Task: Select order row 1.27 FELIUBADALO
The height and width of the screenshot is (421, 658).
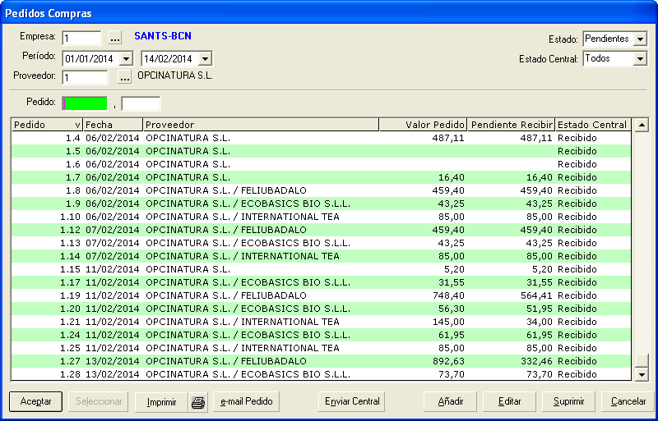Action: pos(321,361)
